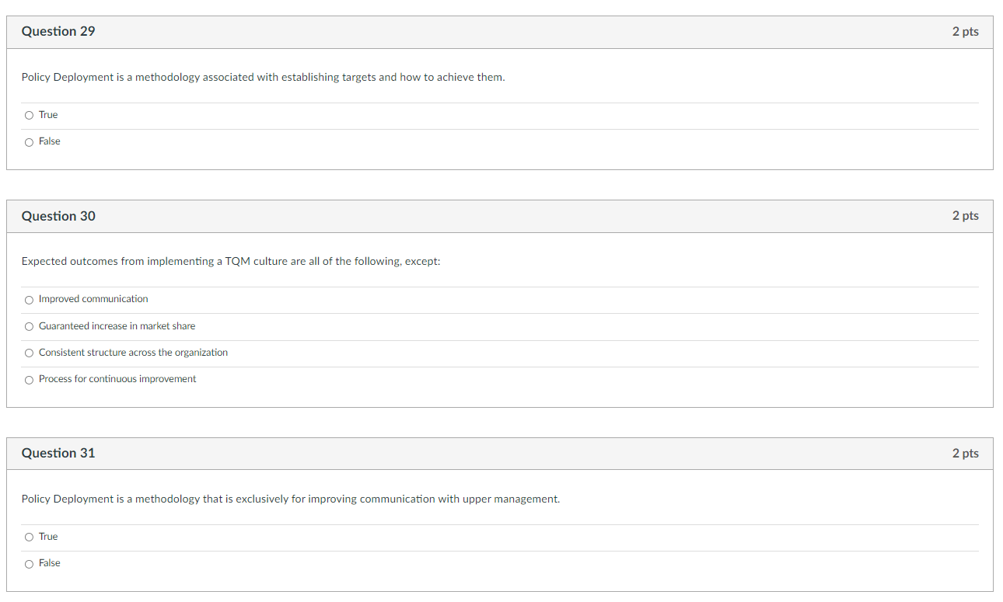Select True for Question 29
The height and width of the screenshot is (602, 1003).
coord(29,115)
